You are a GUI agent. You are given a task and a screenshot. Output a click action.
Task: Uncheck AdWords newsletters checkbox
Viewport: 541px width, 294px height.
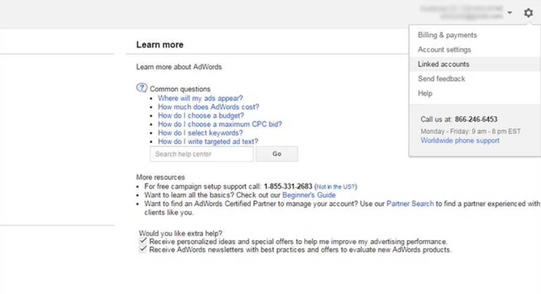(x=143, y=249)
